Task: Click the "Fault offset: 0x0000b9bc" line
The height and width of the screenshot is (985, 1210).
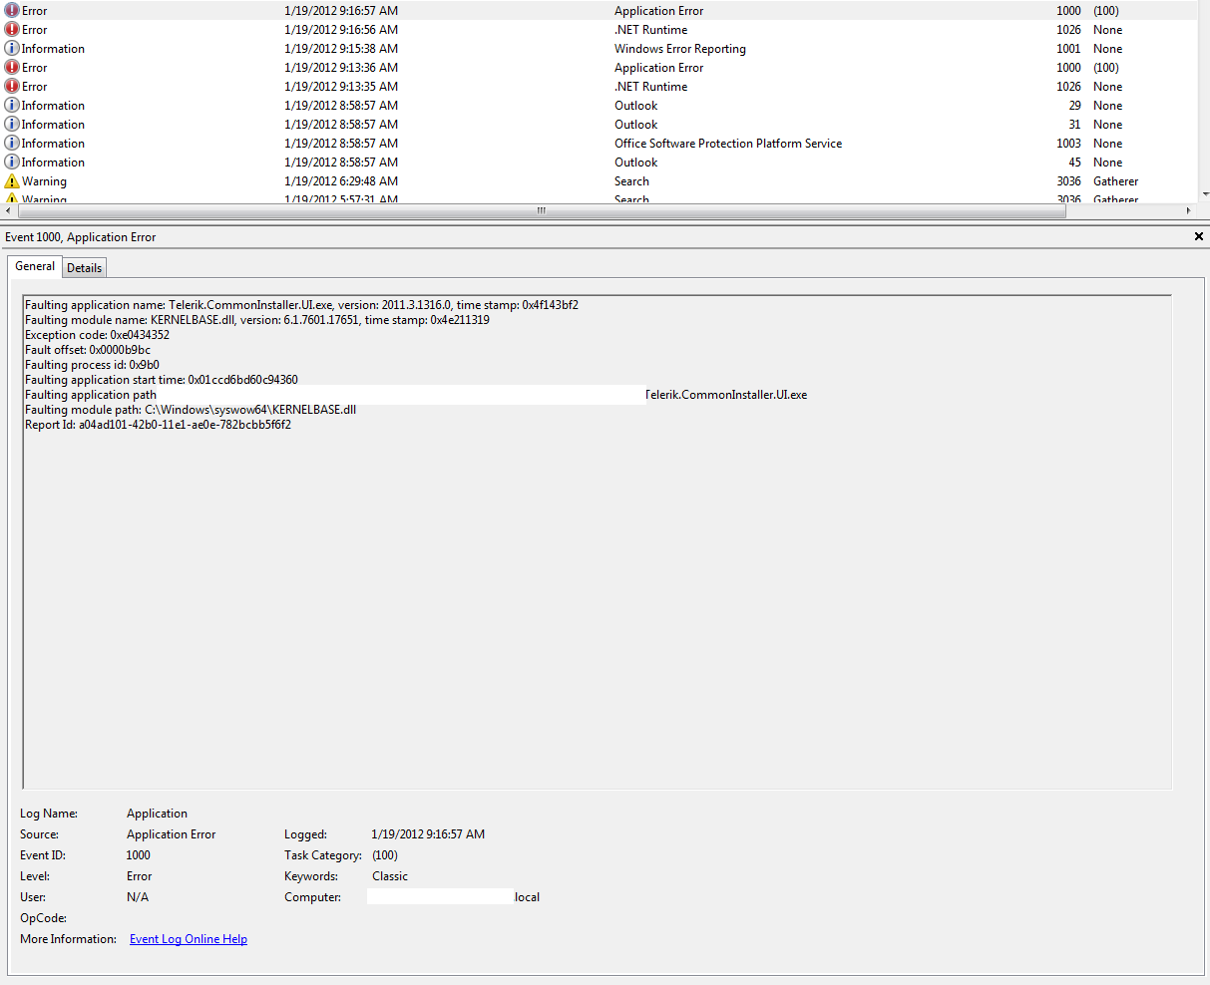Action: pos(88,350)
